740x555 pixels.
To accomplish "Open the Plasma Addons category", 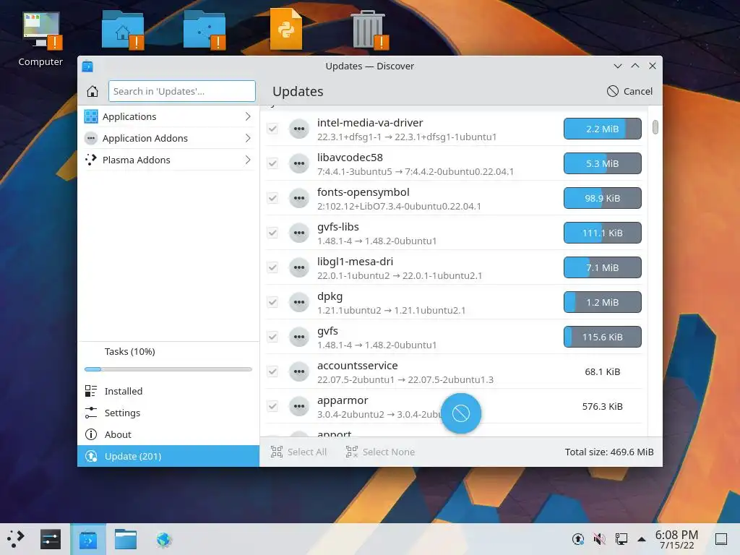I will click(168, 160).
